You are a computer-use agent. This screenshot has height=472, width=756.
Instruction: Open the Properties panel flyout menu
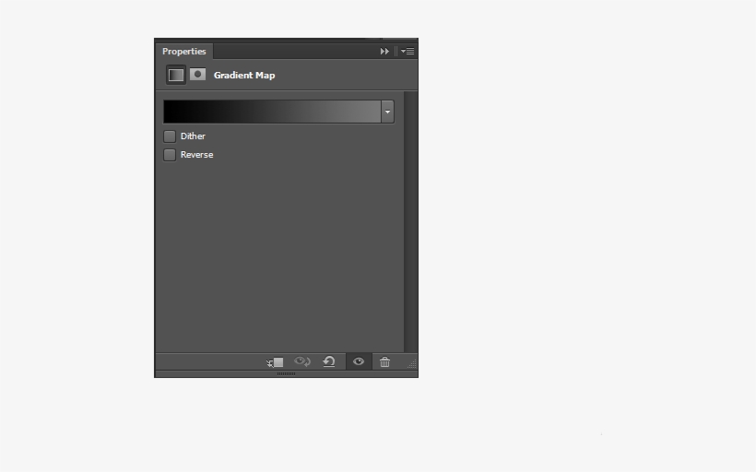point(408,51)
